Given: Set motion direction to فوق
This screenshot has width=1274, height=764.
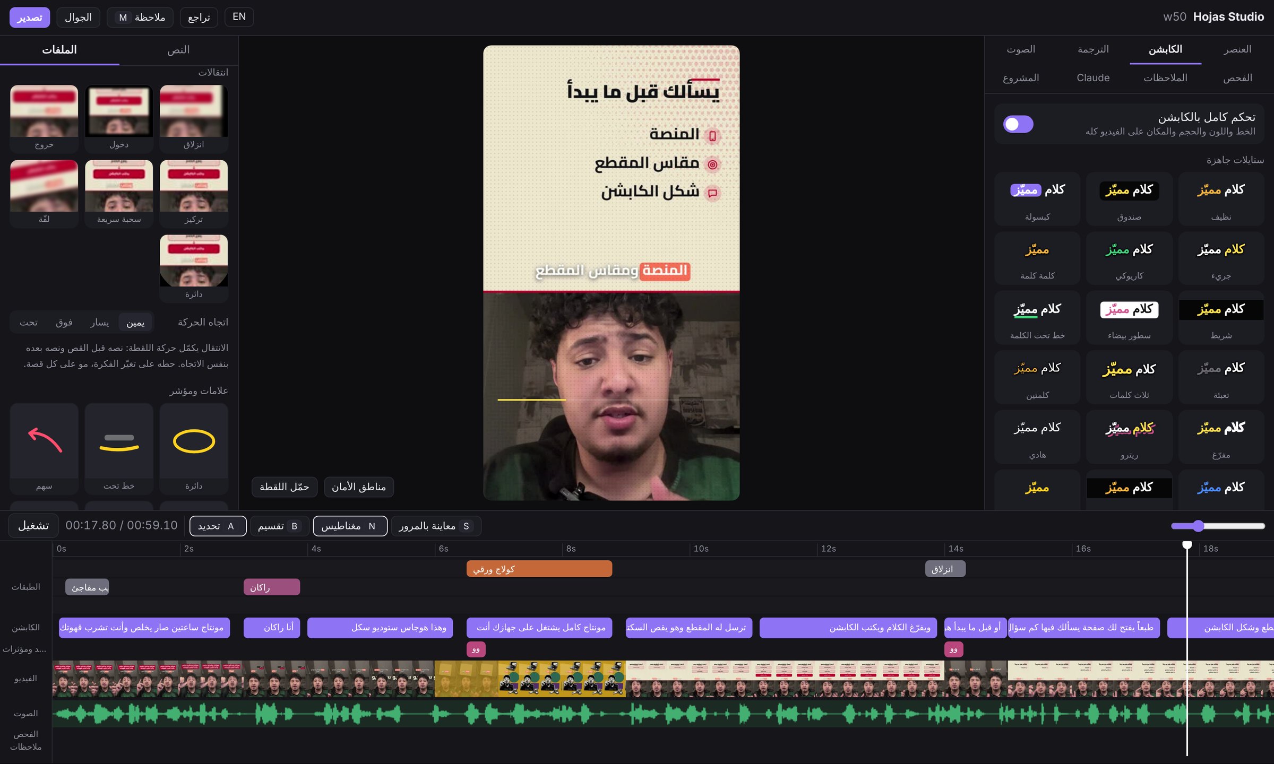Looking at the screenshot, I should [x=64, y=322].
